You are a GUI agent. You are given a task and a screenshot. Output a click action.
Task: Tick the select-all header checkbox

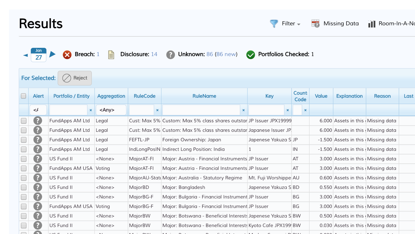(24, 96)
